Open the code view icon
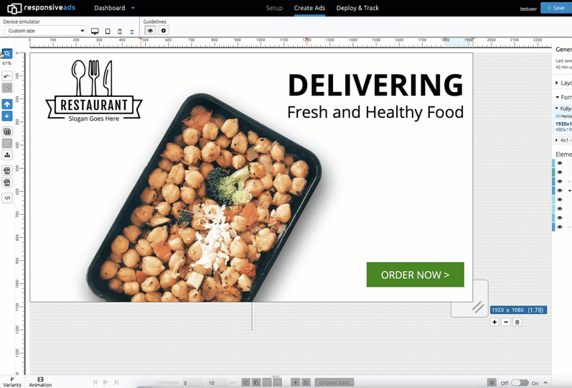Viewport: 572px width, 388px height. point(7,198)
